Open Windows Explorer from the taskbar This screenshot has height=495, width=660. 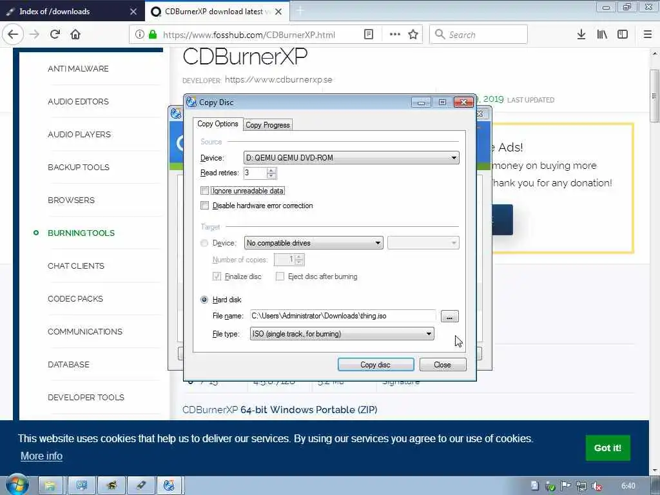point(50,486)
